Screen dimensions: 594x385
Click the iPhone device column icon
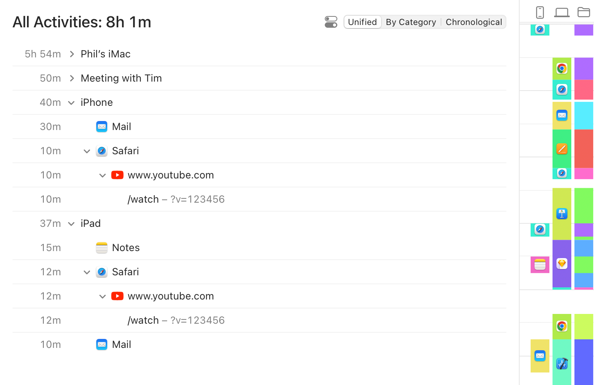(540, 12)
